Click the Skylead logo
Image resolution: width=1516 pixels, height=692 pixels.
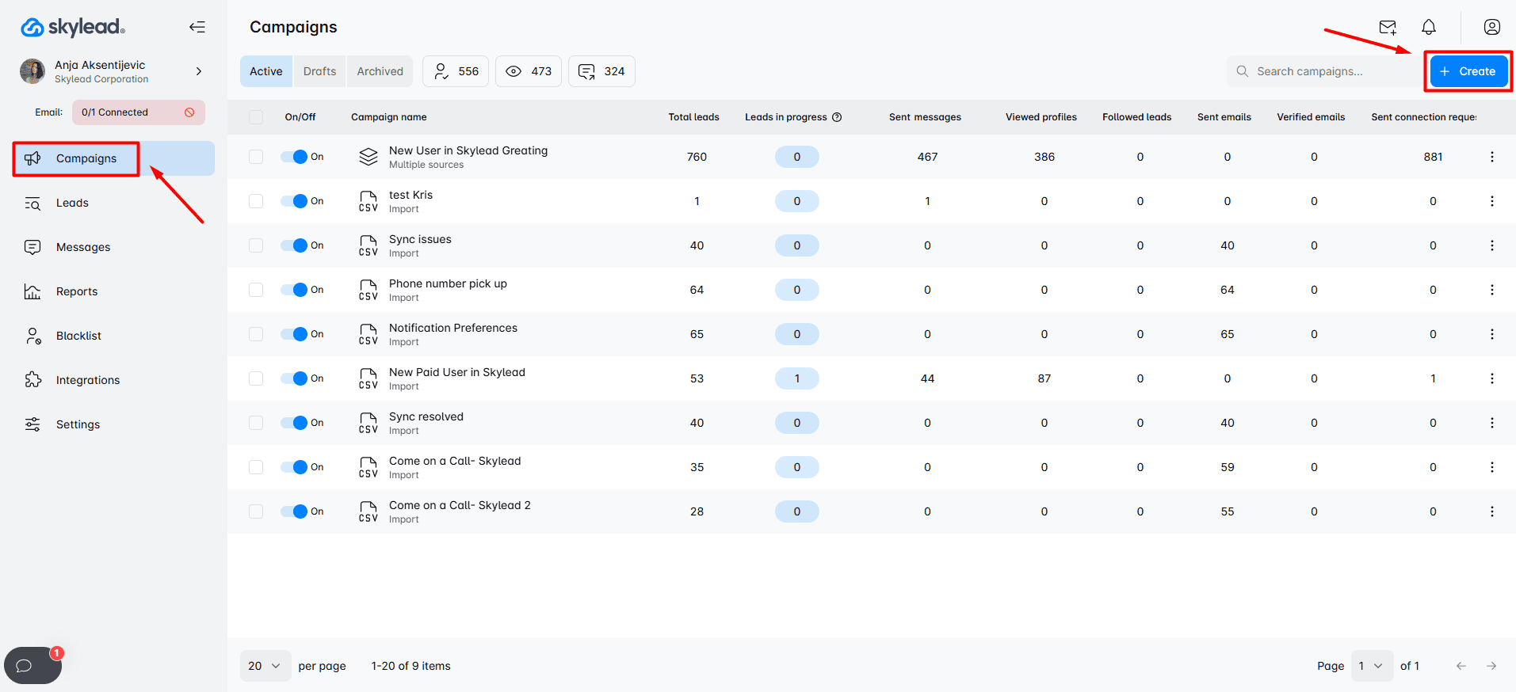73,27
